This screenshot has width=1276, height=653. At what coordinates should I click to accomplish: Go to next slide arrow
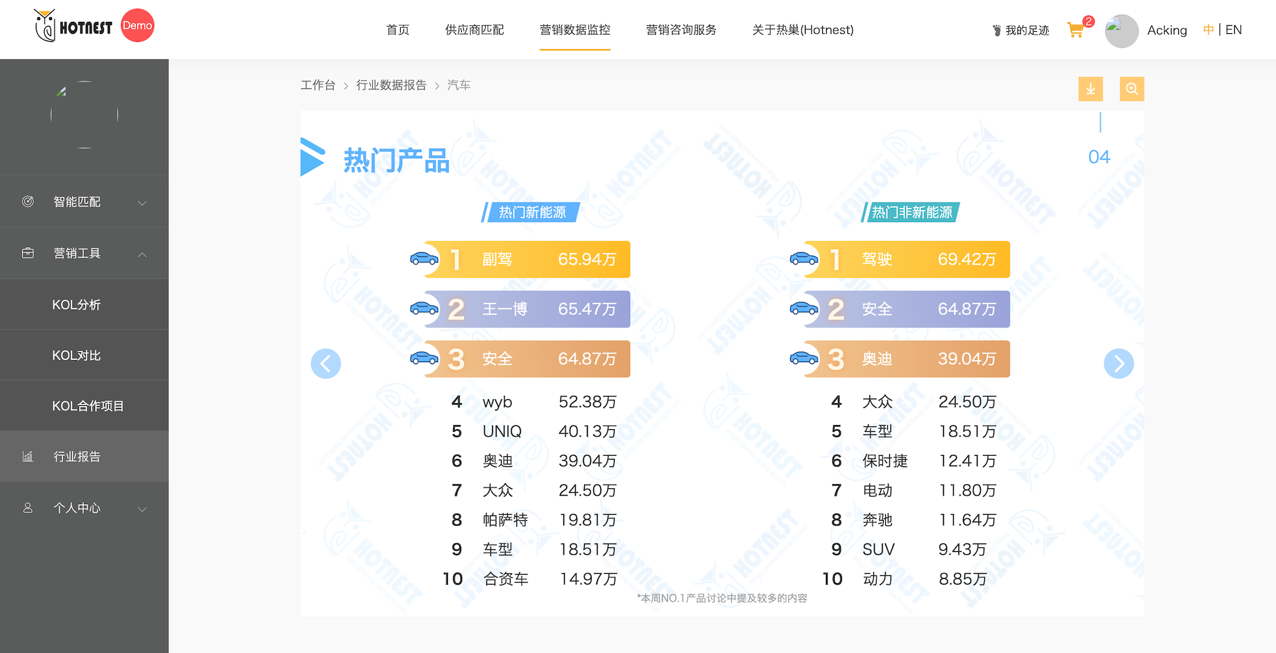pyautogui.click(x=1118, y=363)
